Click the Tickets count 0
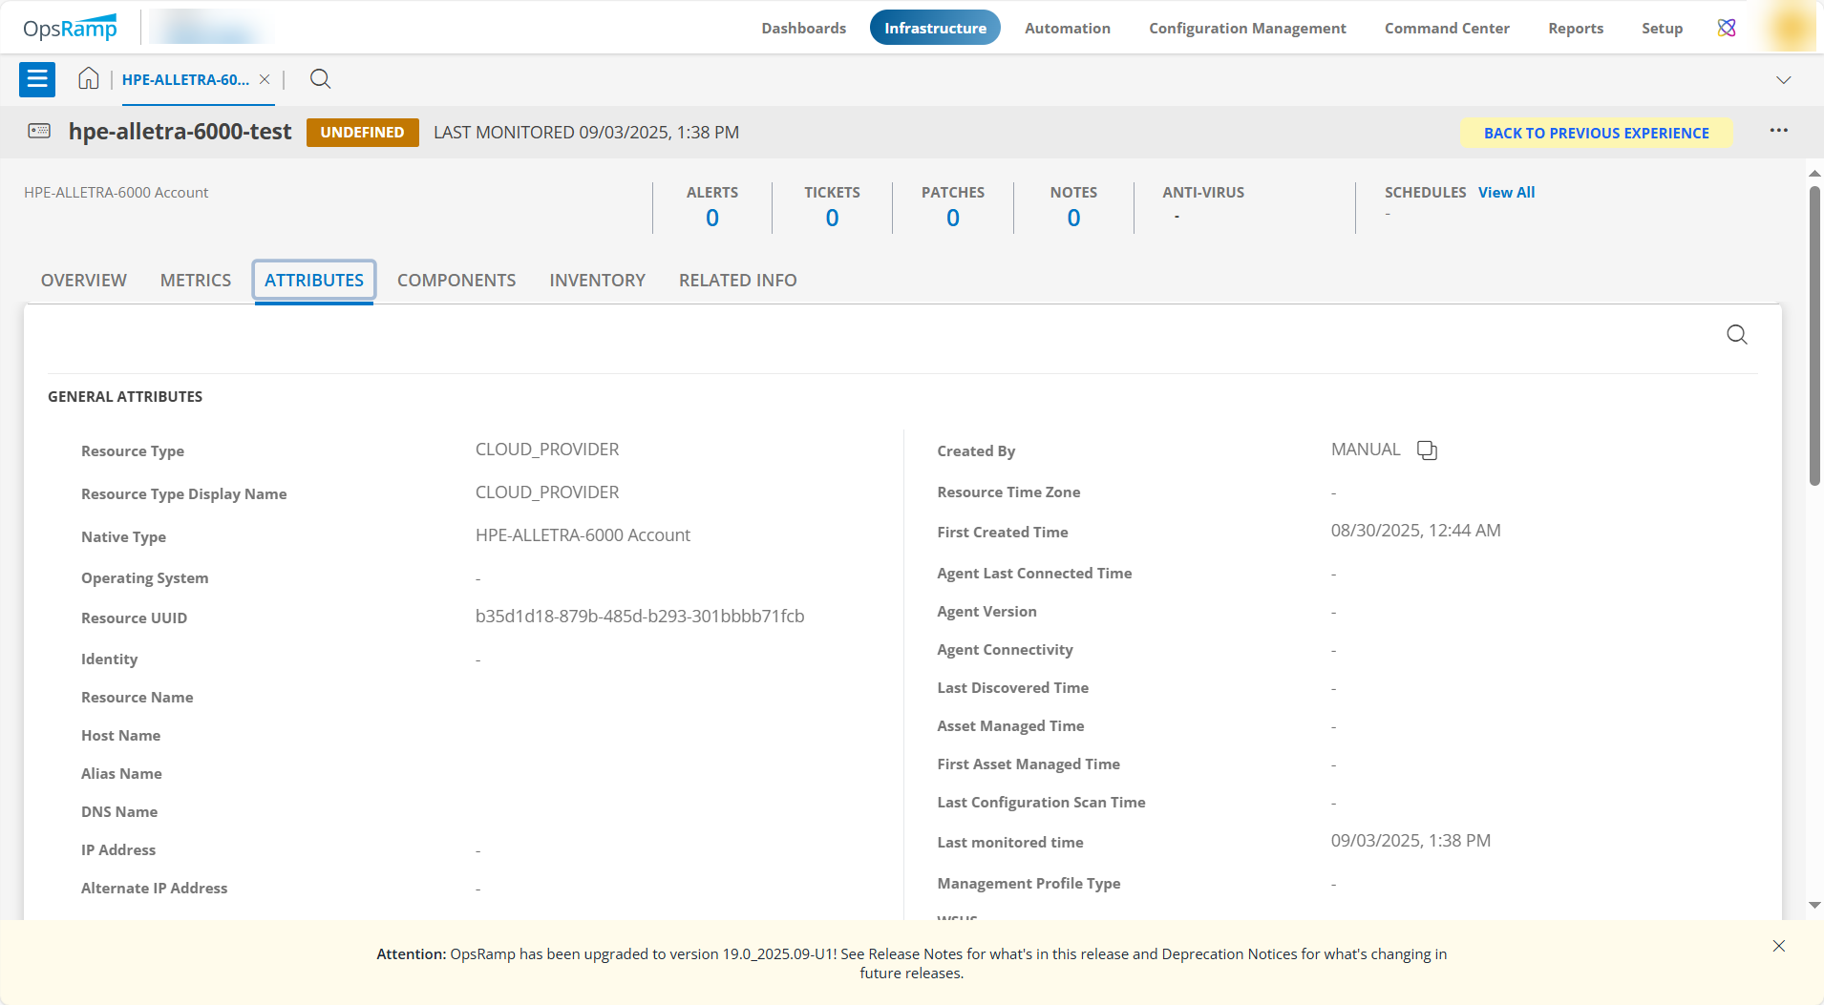 (833, 219)
